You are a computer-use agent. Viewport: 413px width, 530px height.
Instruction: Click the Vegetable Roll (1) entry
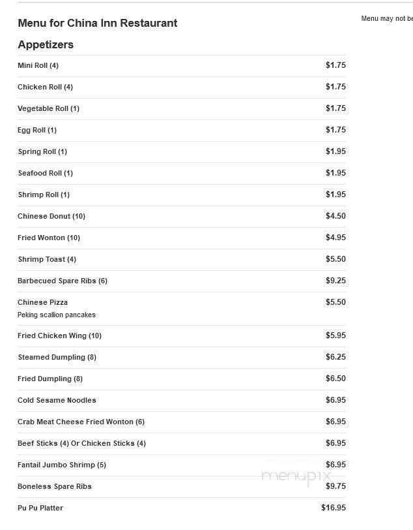(x=48, y=108)
